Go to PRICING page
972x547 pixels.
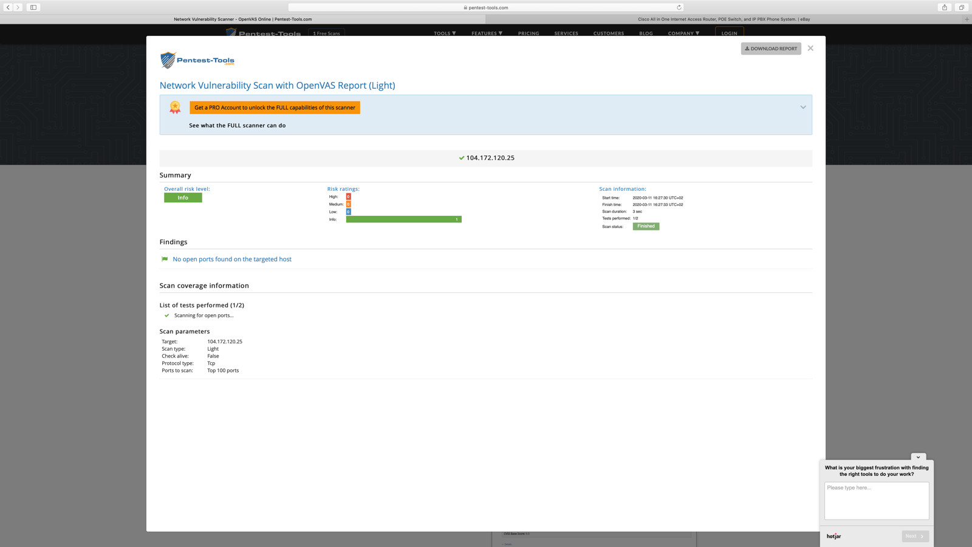(x=529, y=33)
